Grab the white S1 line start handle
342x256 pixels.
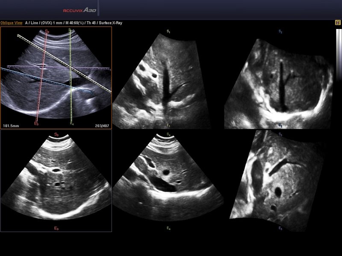click(x=18, y=36)
